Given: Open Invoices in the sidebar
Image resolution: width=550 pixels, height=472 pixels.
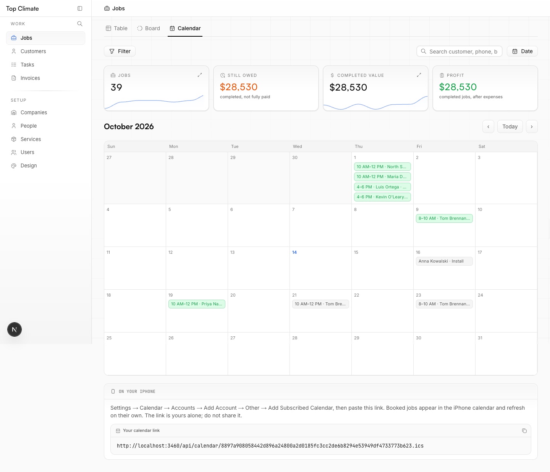Looking at the screenshot, I should coord(45,78).
